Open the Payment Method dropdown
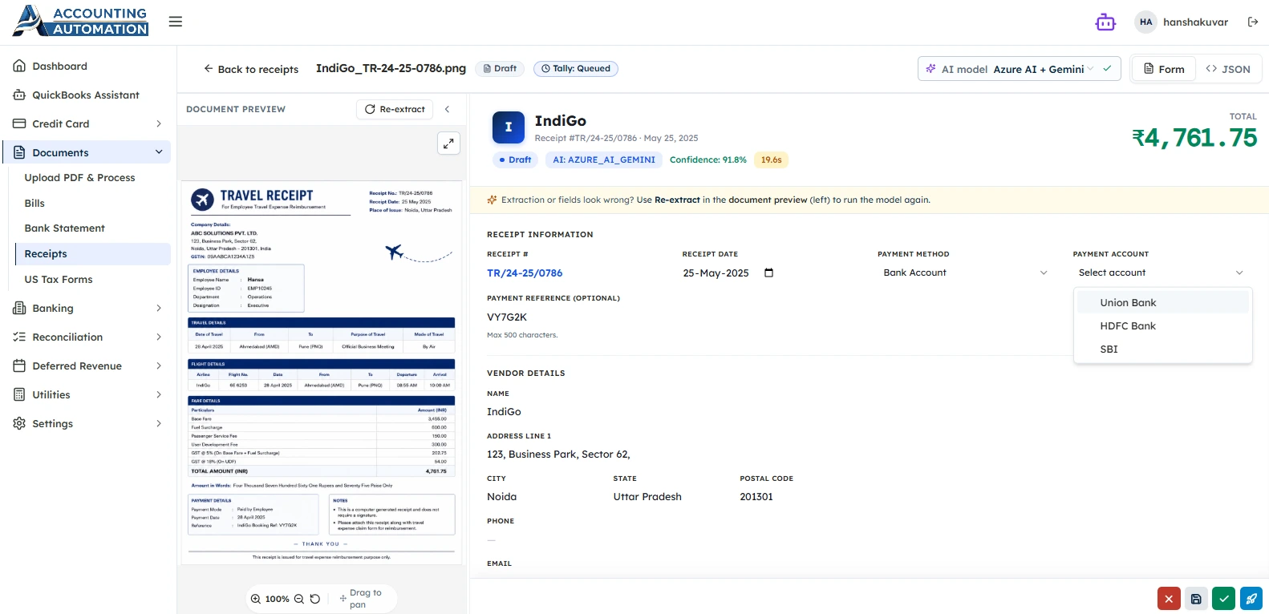1269x614 pixels. click(966, 273)
